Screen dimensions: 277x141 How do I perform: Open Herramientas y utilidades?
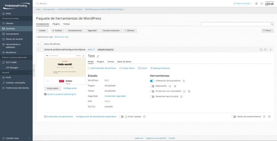13,46
